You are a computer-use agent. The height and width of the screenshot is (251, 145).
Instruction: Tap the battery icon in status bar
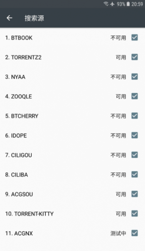tap(128, 4)
